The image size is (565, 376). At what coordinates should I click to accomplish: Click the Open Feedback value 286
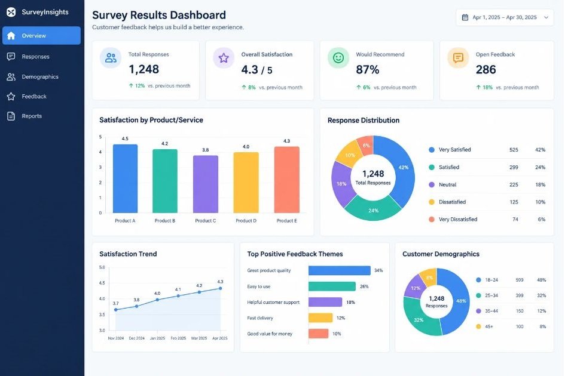pyautogui.click(x=485, y=69)
